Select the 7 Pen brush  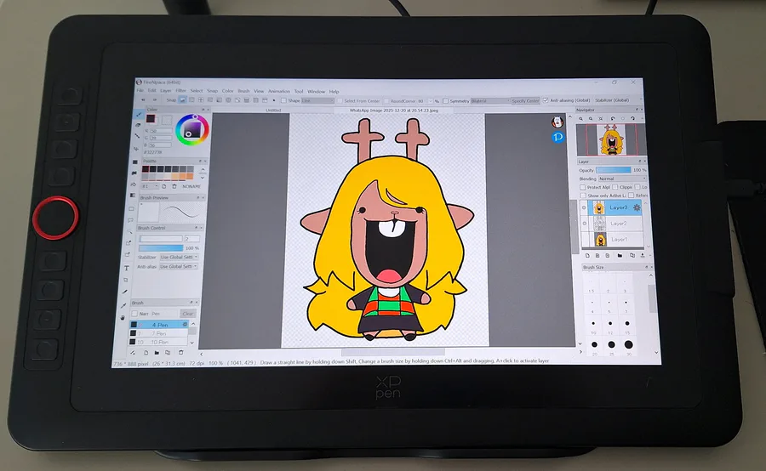click(159, 333)
